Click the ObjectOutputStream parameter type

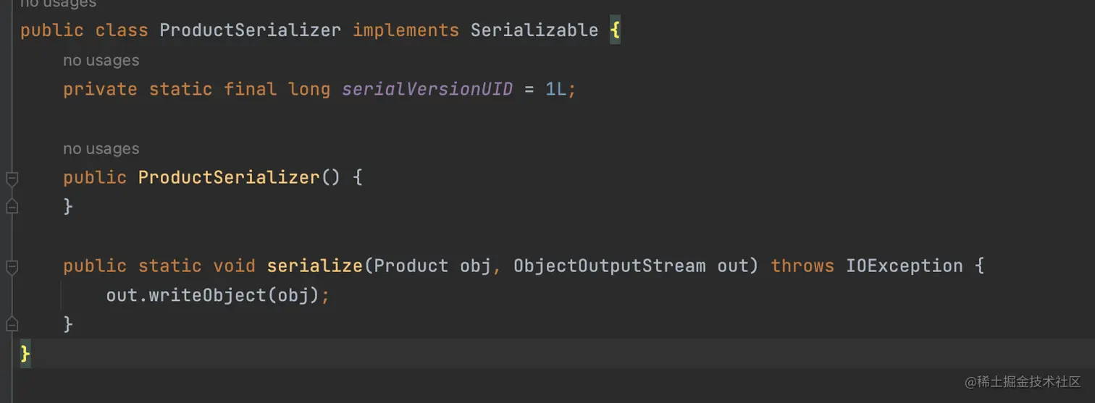coord(609,266)
